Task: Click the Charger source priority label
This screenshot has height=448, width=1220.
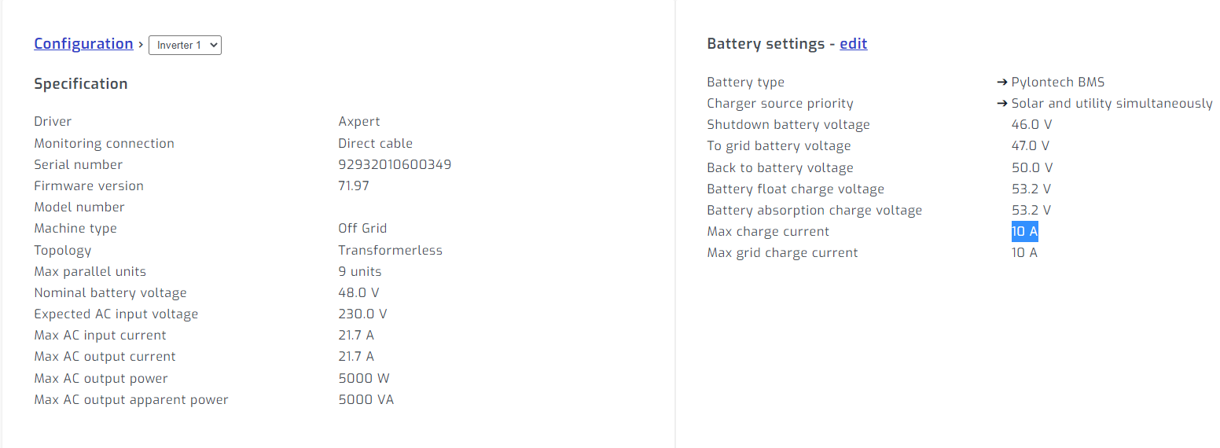Action: [x=780, y=104]
